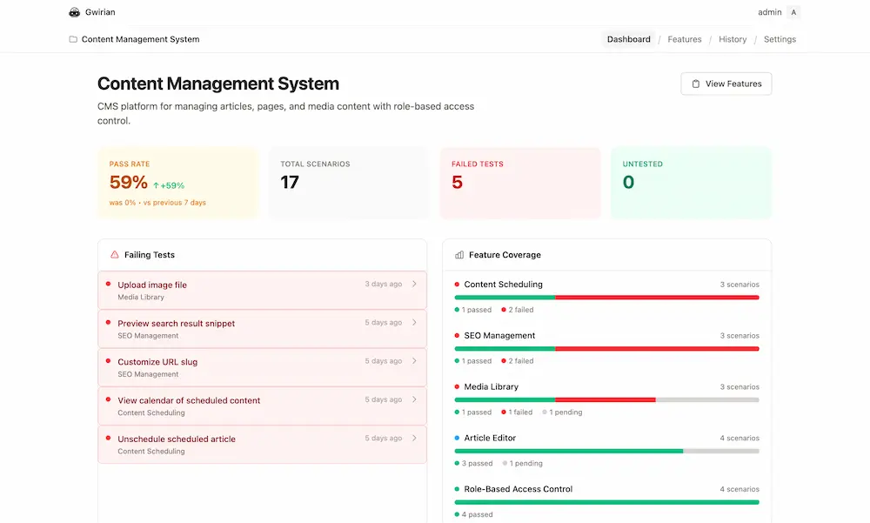Click the warning triangle on Failing Tests panel
This screenshot has height=523, width=870.
click(x=112, y=254)
